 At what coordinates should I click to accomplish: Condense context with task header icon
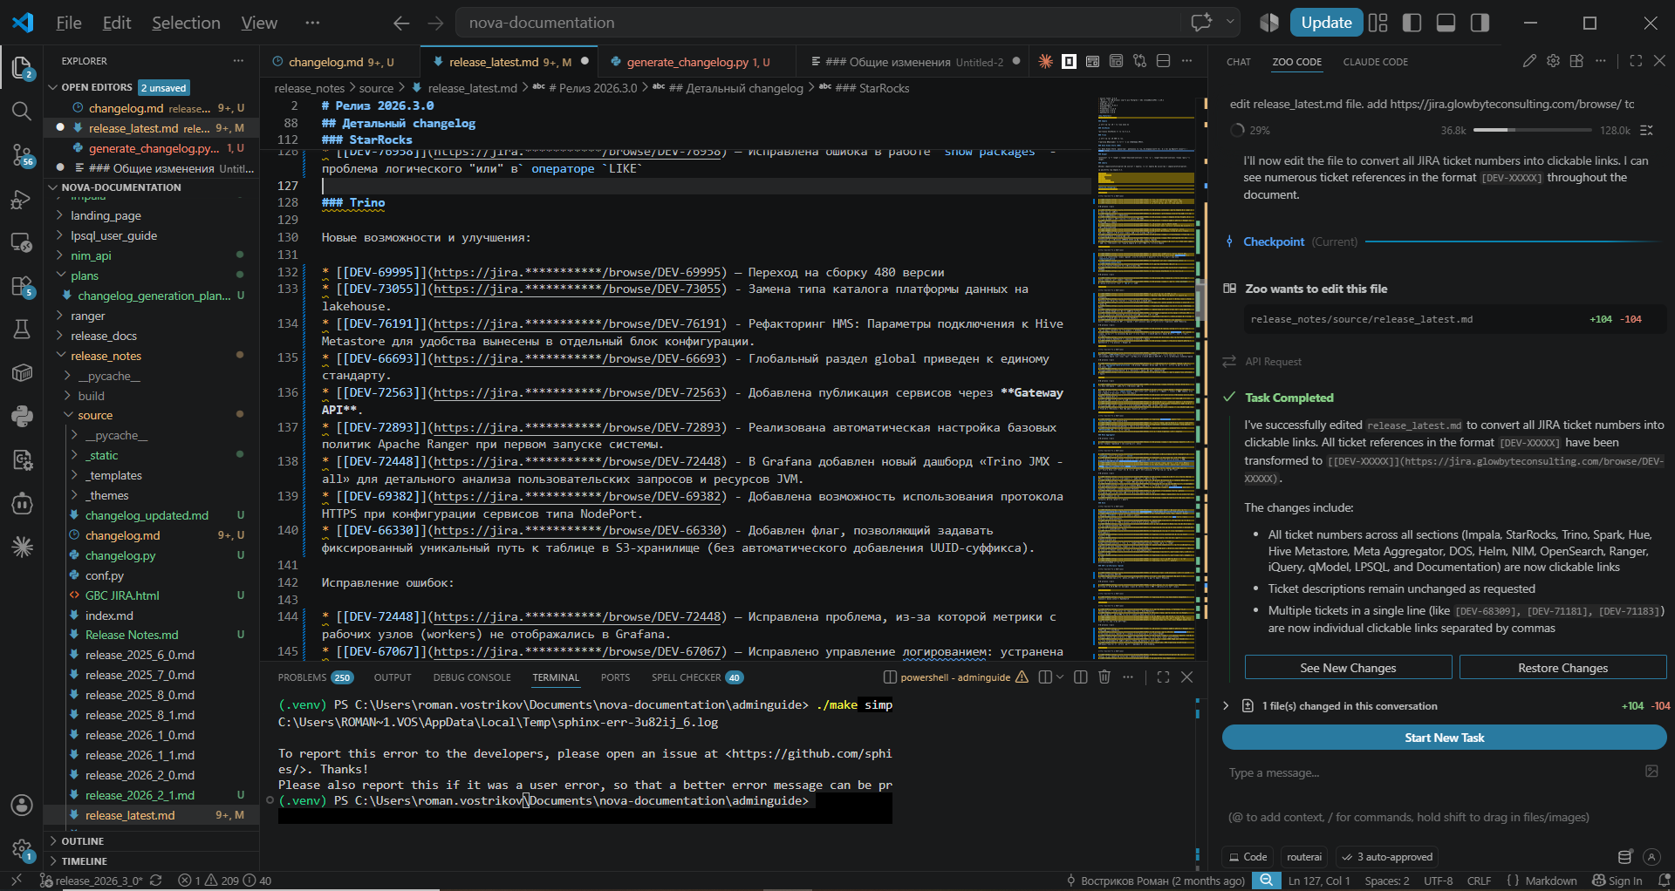click(1646, 130)
